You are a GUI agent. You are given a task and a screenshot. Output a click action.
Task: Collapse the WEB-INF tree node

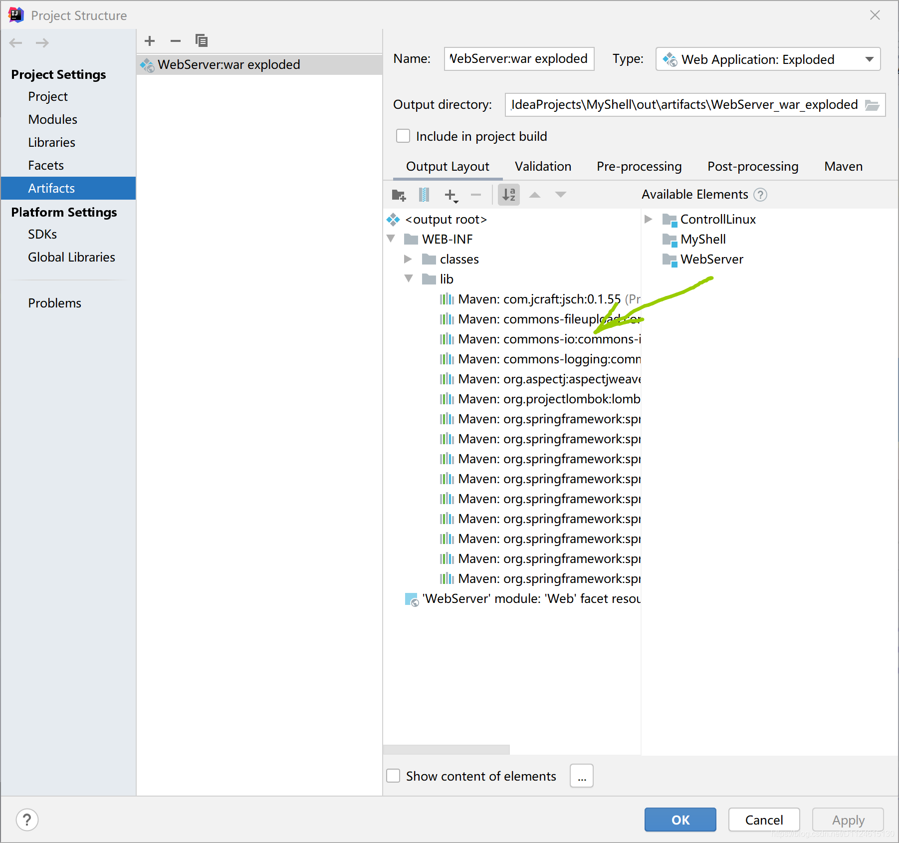tap(391, 239)
